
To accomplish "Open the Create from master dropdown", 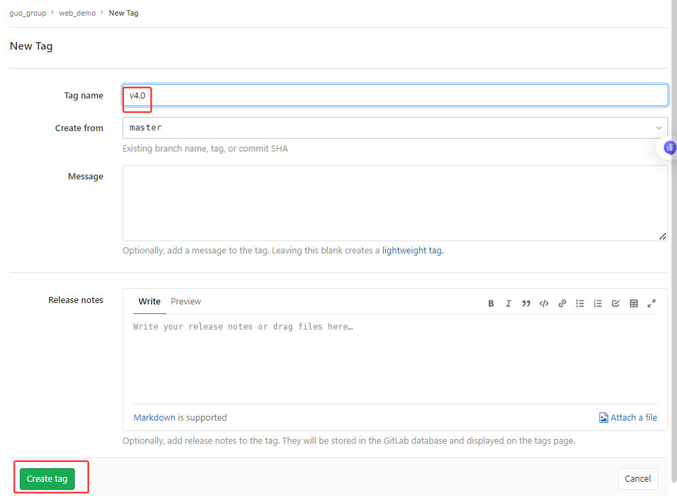I will [395, 128].
